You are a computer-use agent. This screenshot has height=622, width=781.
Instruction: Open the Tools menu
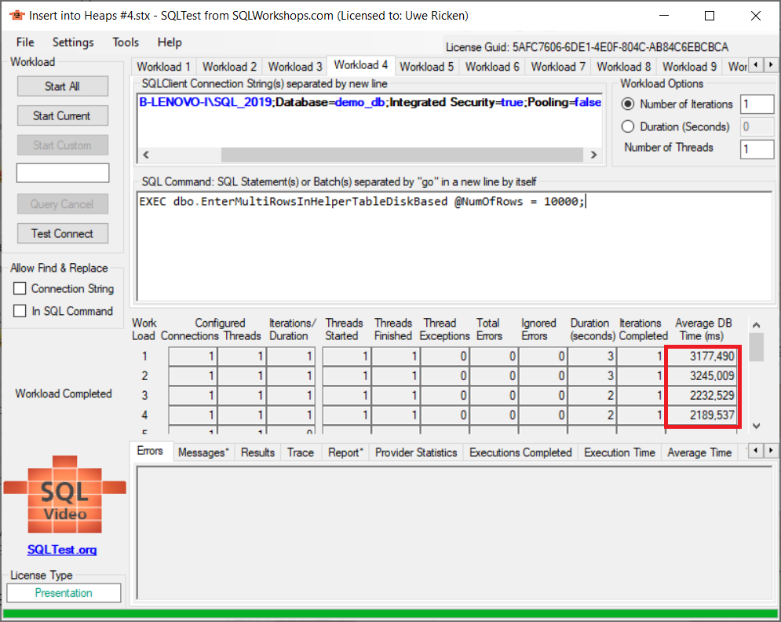click(x=126, y=42)
